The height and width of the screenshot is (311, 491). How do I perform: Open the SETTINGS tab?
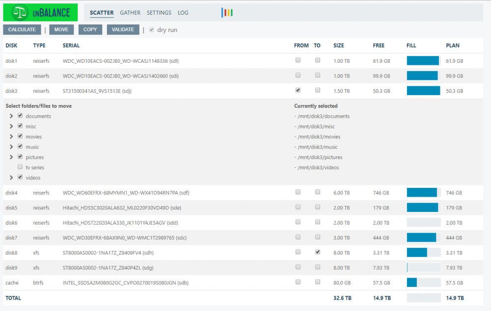[159, 13]
